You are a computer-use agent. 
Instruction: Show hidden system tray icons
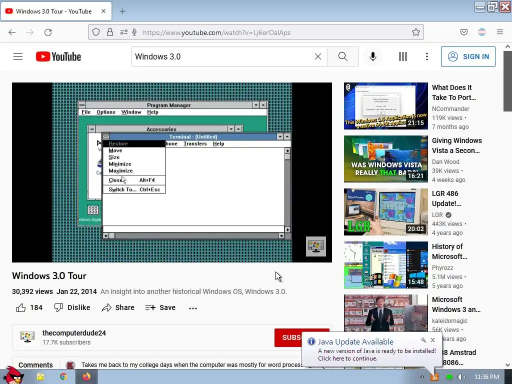pyautogui.click(x=422, y=377)
